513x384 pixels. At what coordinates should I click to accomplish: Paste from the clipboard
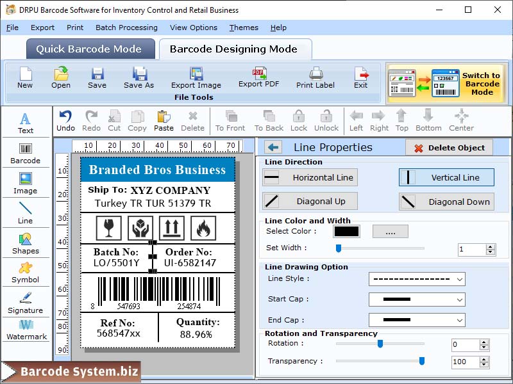(x=164, y=121)
